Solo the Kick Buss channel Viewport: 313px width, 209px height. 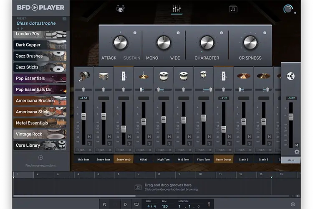pyautogui.click(x=89, y=143)
